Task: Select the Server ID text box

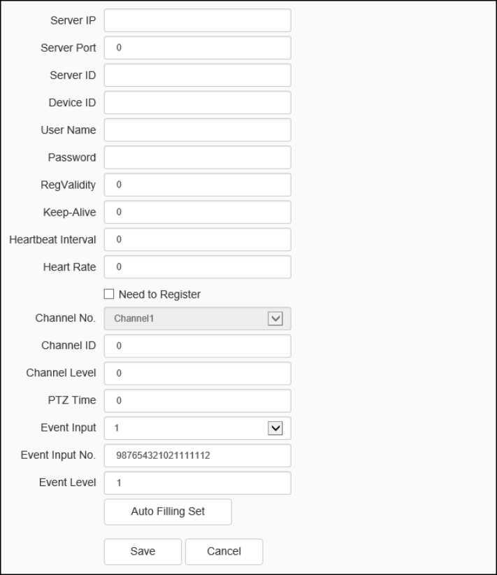Action: click(197, 75)
